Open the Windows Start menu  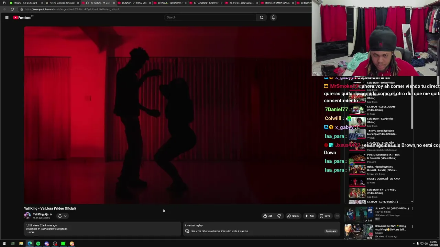[x=4, y=244]
